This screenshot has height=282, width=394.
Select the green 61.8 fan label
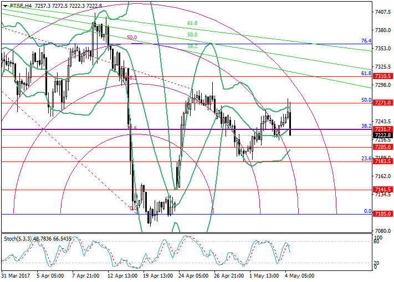(192, 23)
